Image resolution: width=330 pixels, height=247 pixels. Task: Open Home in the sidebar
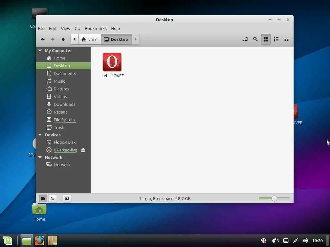pyautogui.click(x=63, y=58)
